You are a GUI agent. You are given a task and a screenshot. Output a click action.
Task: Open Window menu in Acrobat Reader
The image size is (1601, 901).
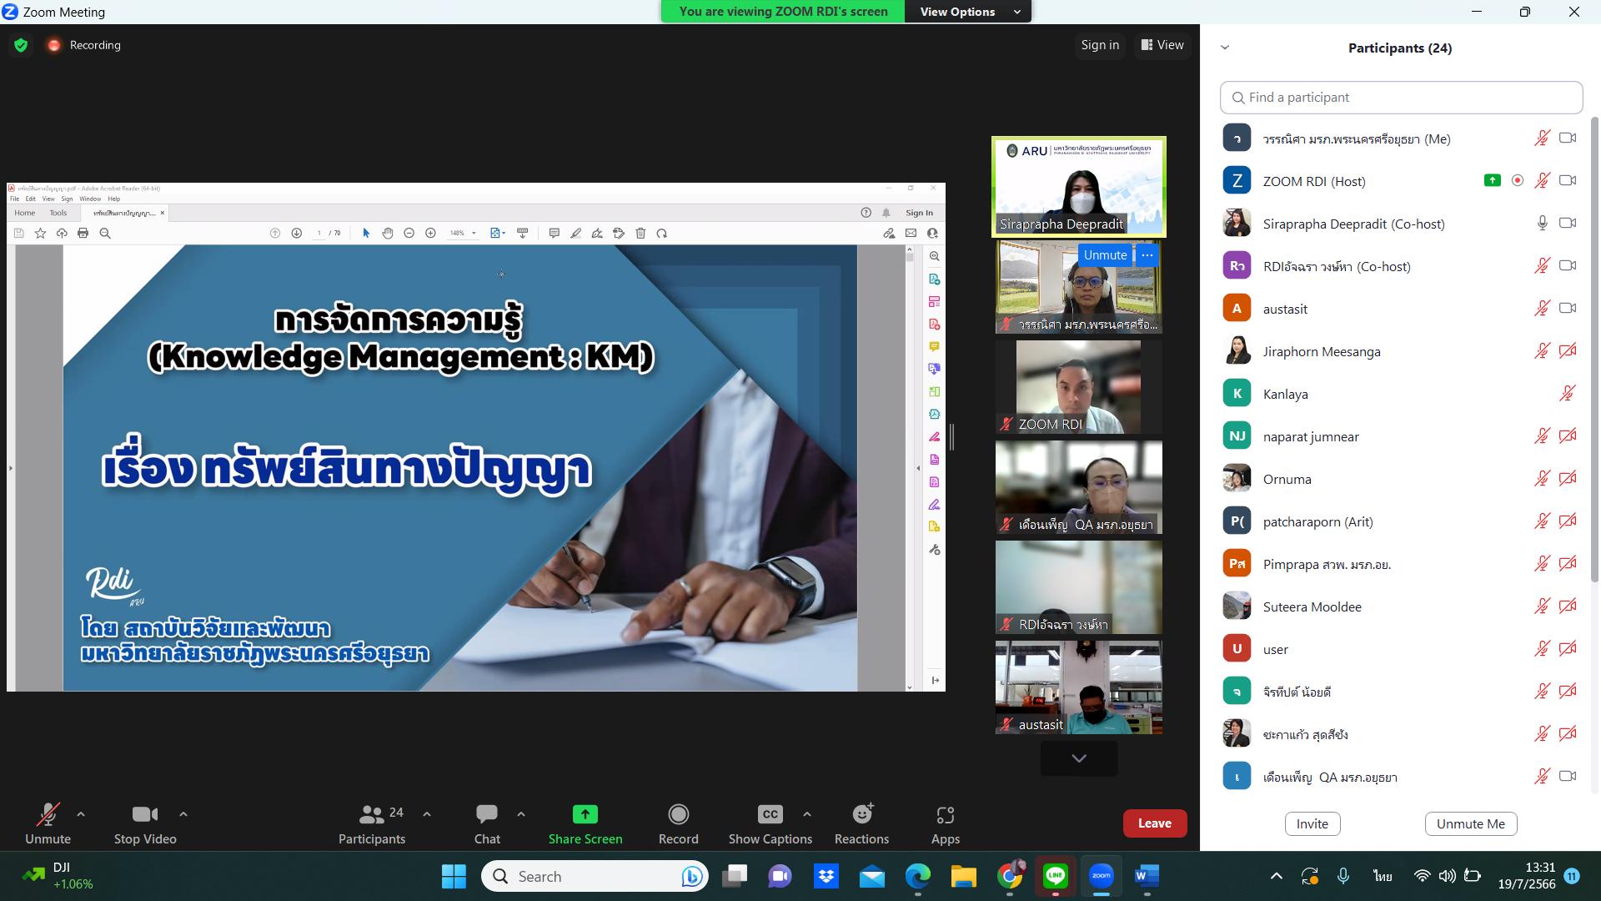(90, 199)
